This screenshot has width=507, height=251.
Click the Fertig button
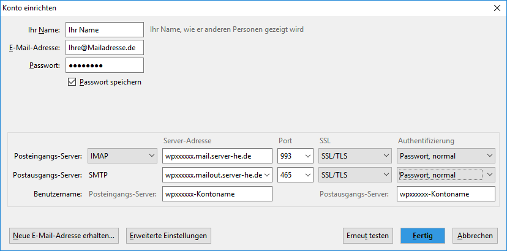(x=423, y=236)
